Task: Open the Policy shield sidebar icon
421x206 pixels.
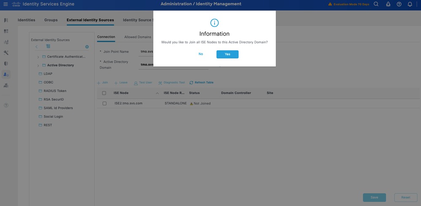Action: 6,63
